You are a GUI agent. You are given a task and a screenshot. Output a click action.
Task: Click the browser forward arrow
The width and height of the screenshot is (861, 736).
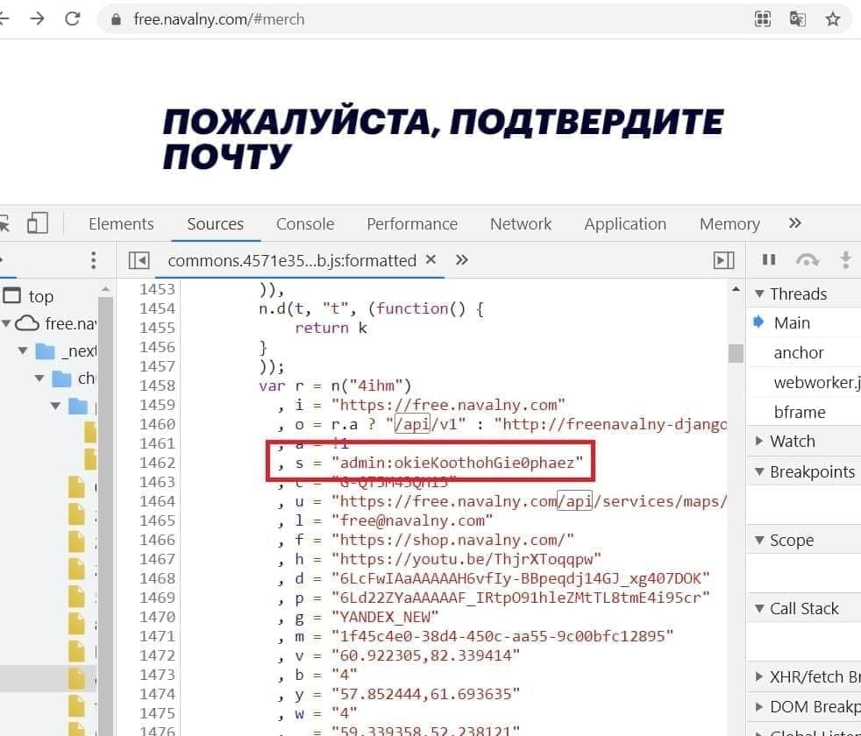tap(36, 18)
